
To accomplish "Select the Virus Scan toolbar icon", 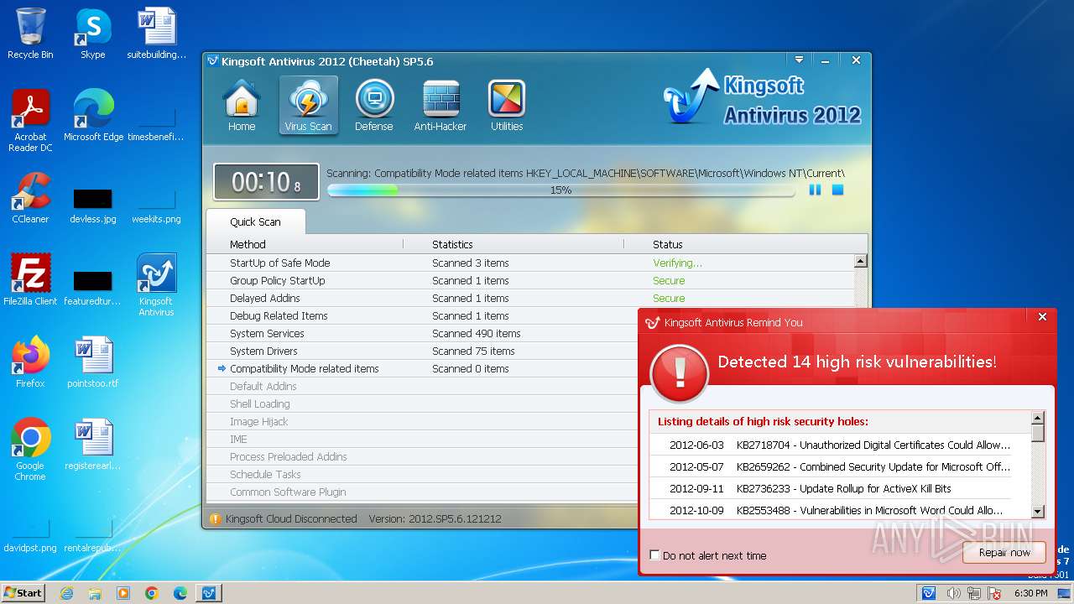I will tap(308, 106).
